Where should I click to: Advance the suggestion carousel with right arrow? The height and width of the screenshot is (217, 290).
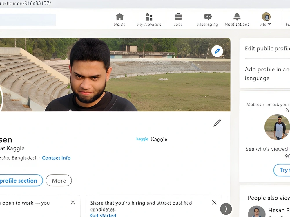coord(226,209)
